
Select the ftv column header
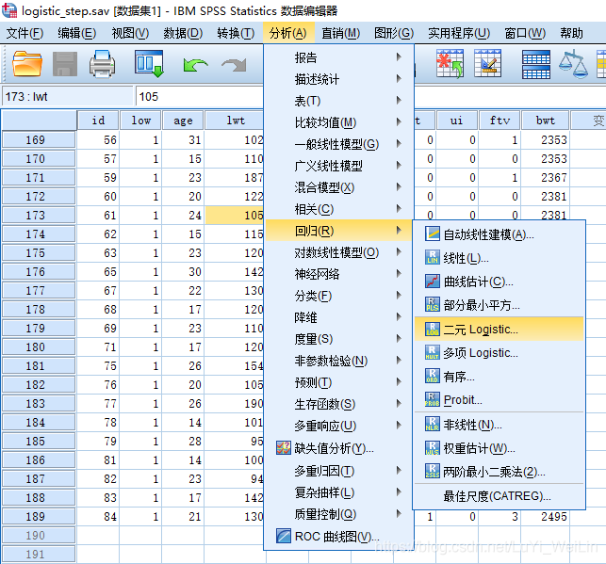(500, 121)
